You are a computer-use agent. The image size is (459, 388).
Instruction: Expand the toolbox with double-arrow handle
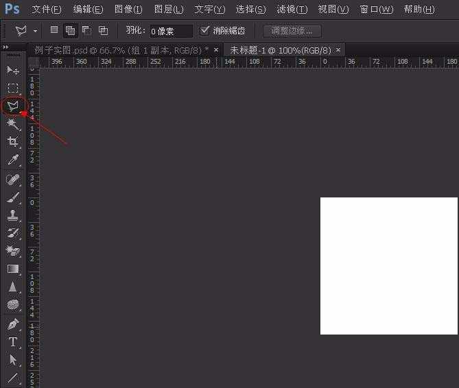tap(6, 47)
